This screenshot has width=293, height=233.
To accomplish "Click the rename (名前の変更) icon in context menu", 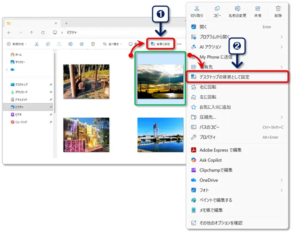I will (237, 8).
